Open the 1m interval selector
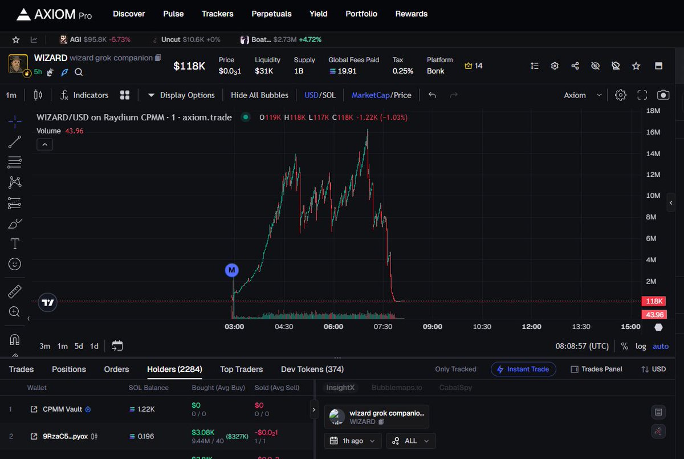The image size is (684, 459). tap(11, 95)
